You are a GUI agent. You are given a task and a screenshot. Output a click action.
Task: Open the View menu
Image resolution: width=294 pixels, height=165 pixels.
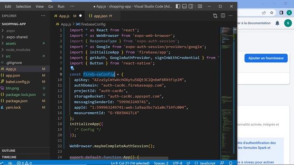coord(40,6)
